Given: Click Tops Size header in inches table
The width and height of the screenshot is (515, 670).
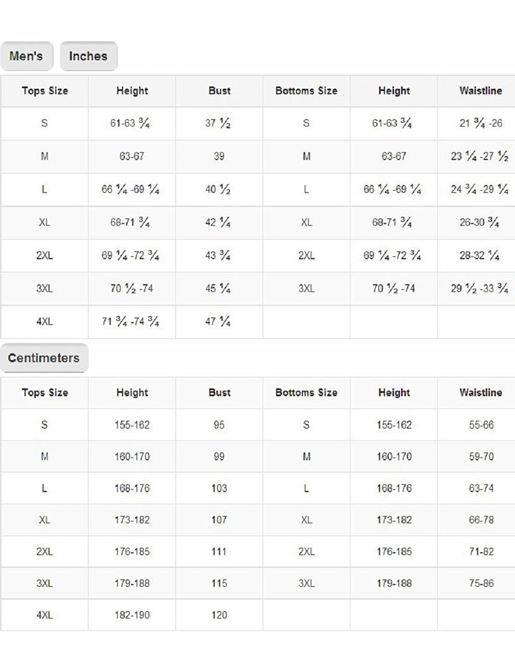Looking at the screenshot, I should coord(44,91).
